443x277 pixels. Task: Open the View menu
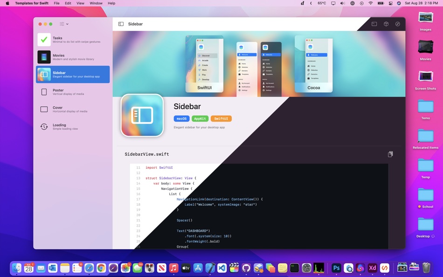coord(80,3)
